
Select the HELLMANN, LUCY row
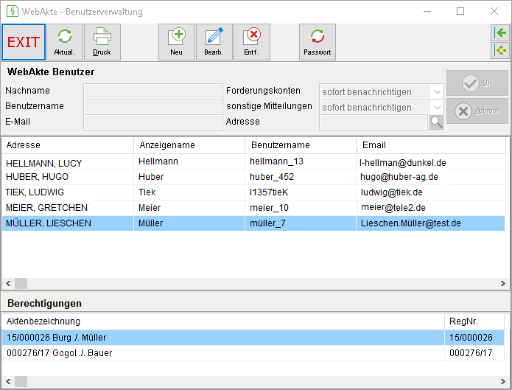tap(253, 161)
